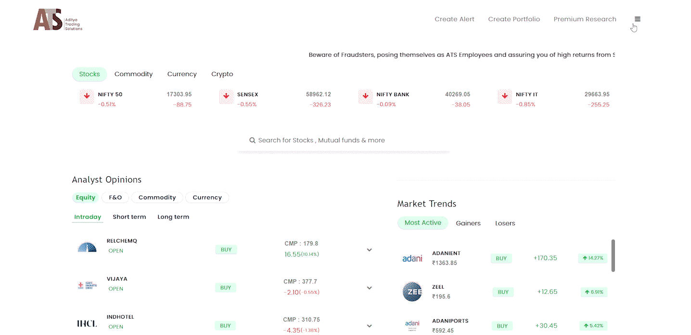Click the BUY button for ZEEL
691x335 pixels.
[x=503, y=292]
